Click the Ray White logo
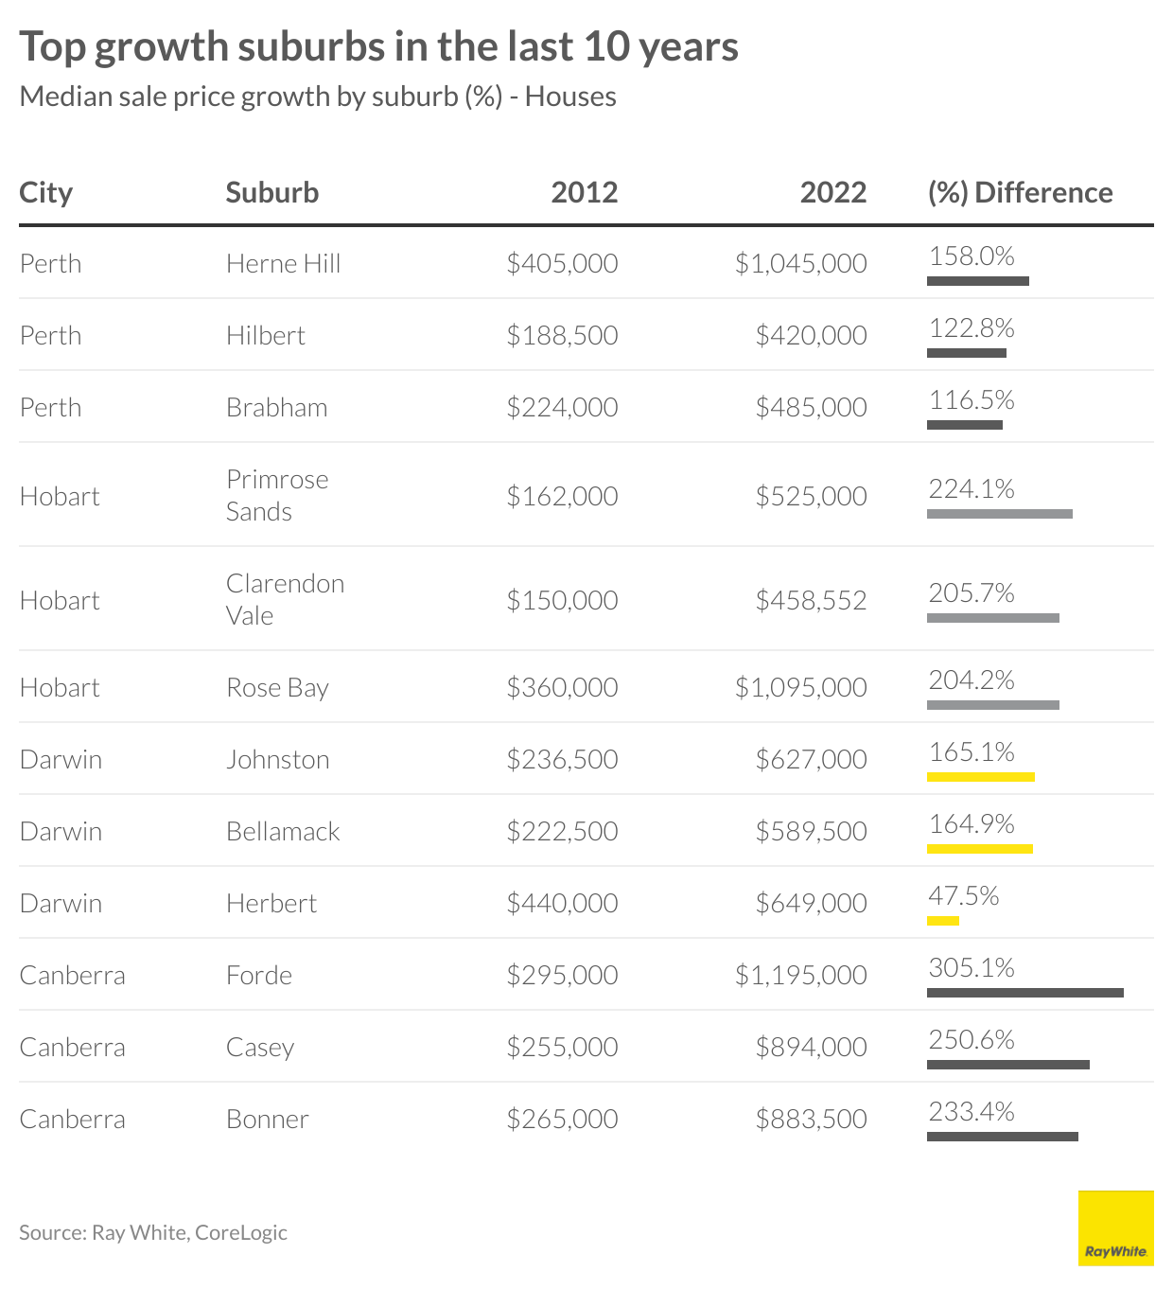This screenshot has width=1173, height=1289. coord(1115,1227)
